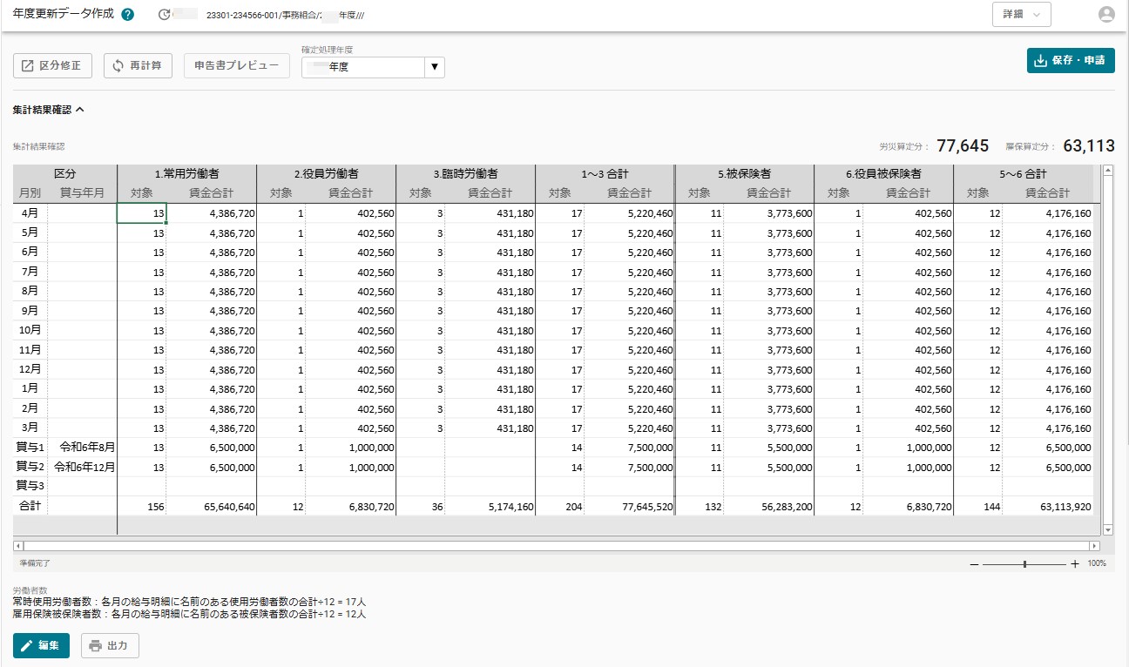Viewport: 1129px width, 667px height.
Task: Select the 3月 row label
Action: point(30,428)
